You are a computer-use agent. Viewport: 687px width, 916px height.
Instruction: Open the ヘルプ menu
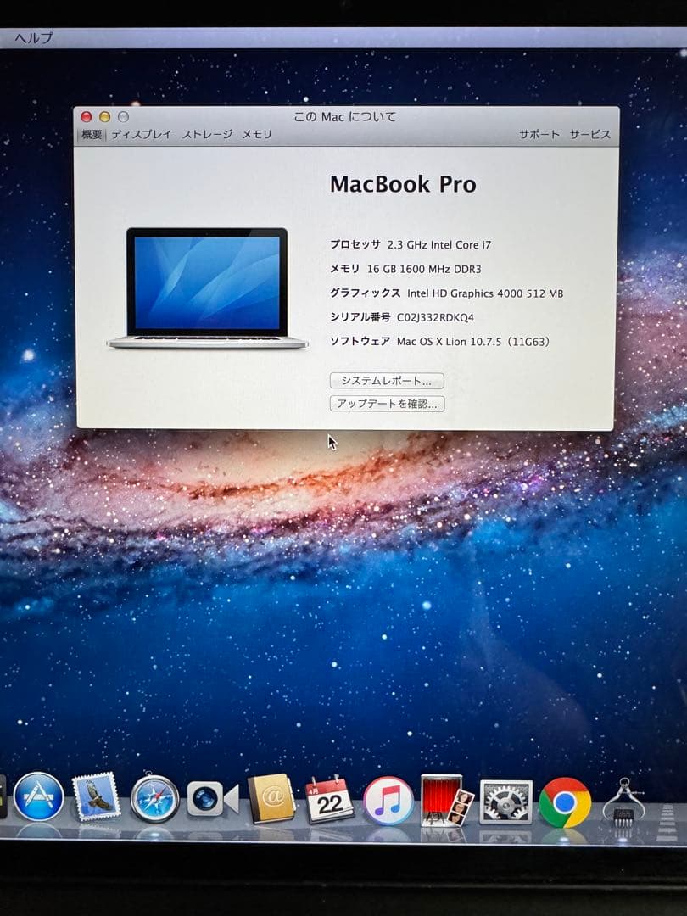pos(32,38)
